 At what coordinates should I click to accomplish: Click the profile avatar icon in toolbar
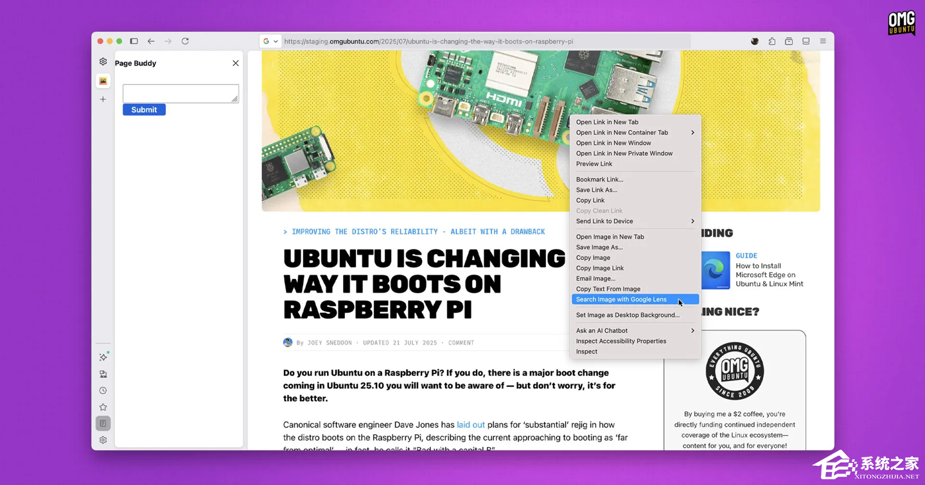pyautogui.click(x=755, y=41)
